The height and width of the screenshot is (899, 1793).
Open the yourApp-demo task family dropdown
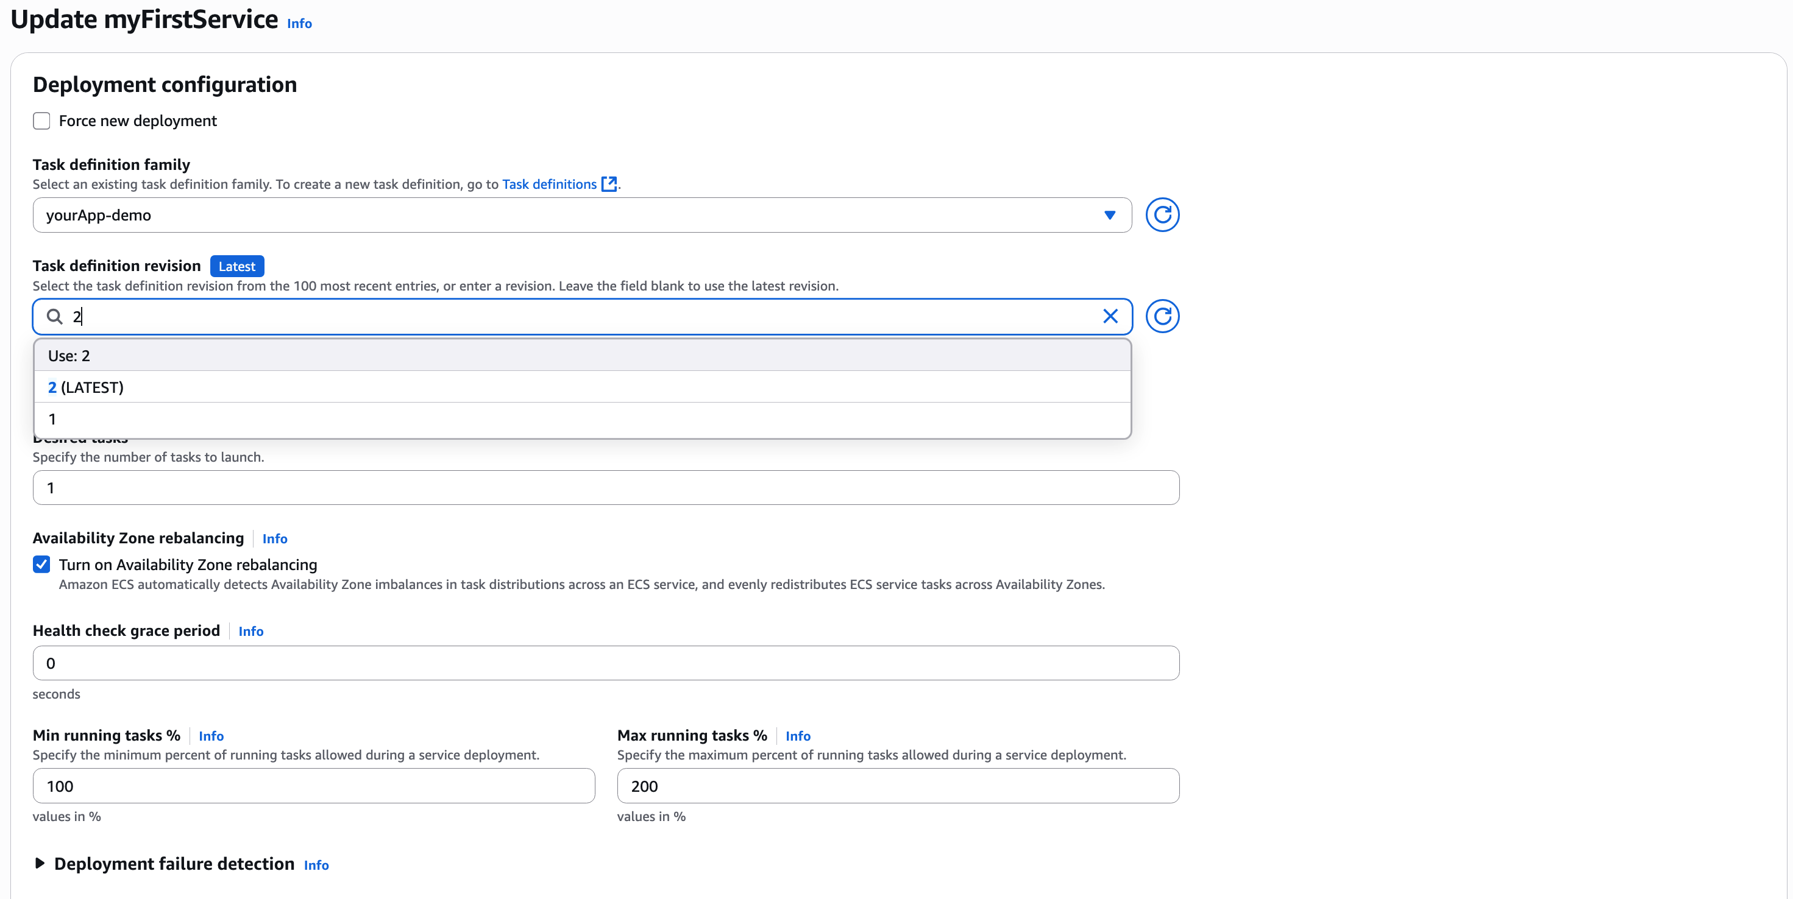[582, 215]
